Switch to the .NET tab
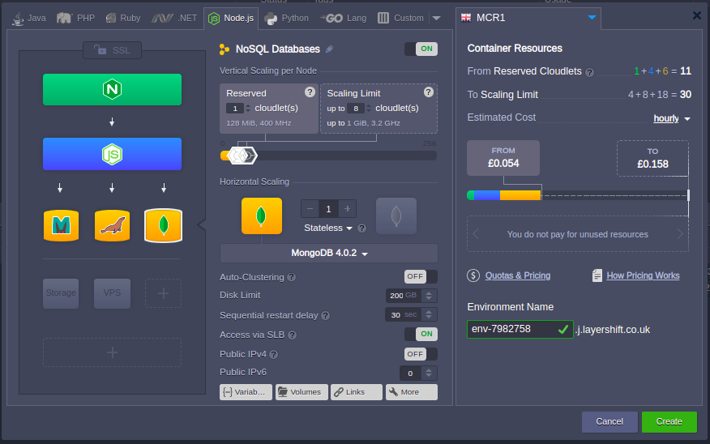The width and height of the screenshot is (710, 444). [x=174, y=18]
